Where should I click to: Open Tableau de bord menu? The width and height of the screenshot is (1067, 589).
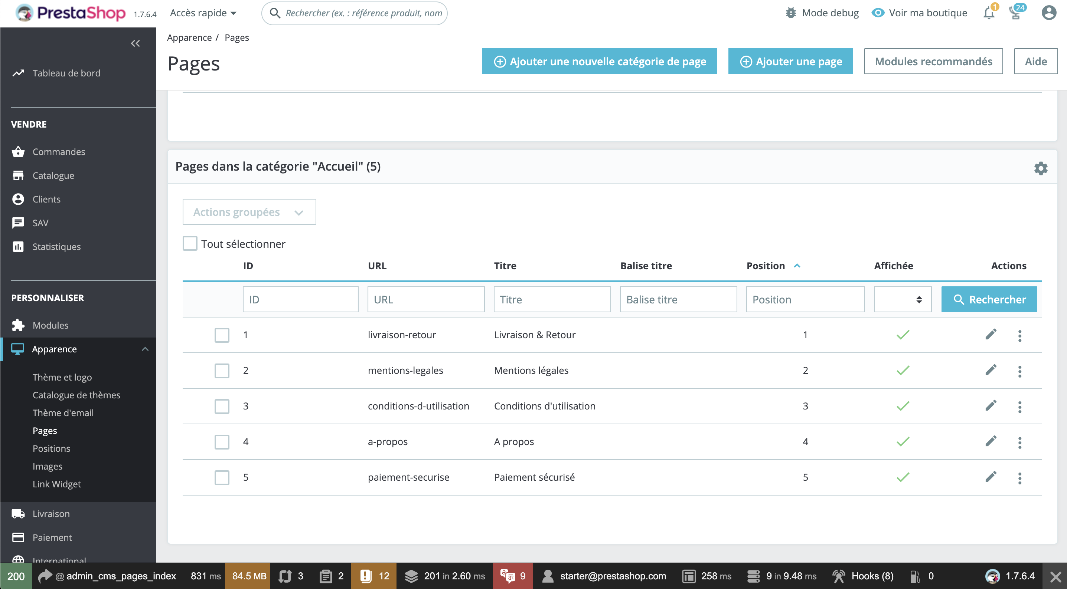pyautogui.click(x=66, y=73)
